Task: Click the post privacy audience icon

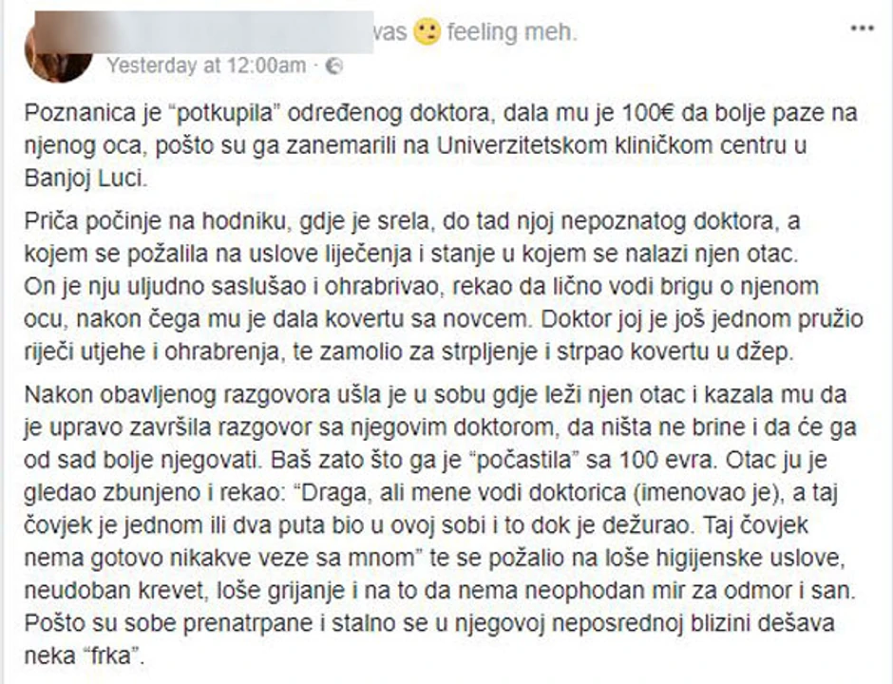Action: click(334, 66)
